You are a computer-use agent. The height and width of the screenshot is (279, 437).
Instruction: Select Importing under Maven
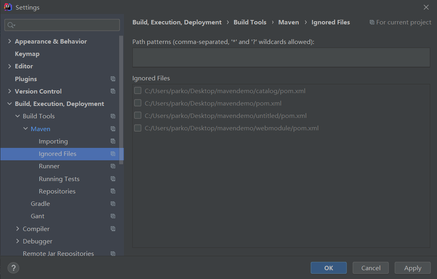(x=53, y=141)
